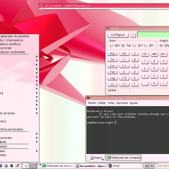The height and width of the screenshot is (169, 169).
Task: Switch to virtual desktop 2 in the pager
Action: (33, 166)
